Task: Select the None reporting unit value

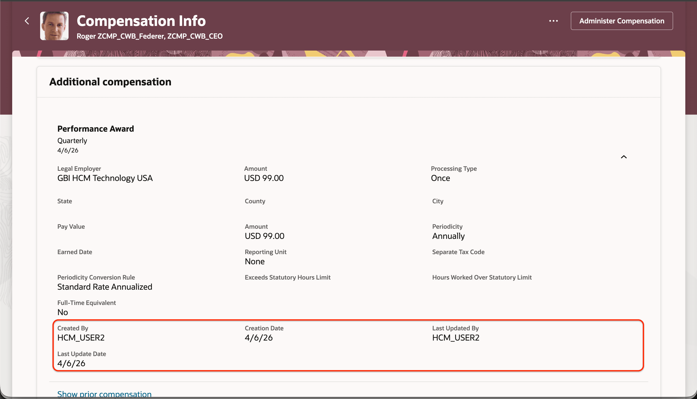Action: (x=255, y=262)
